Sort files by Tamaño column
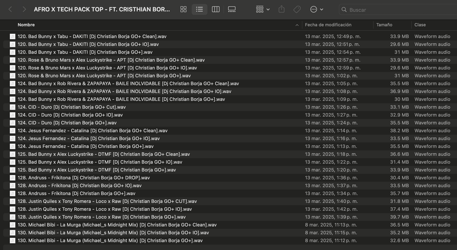The image size is (457, 250). click(x=384, y=25)
